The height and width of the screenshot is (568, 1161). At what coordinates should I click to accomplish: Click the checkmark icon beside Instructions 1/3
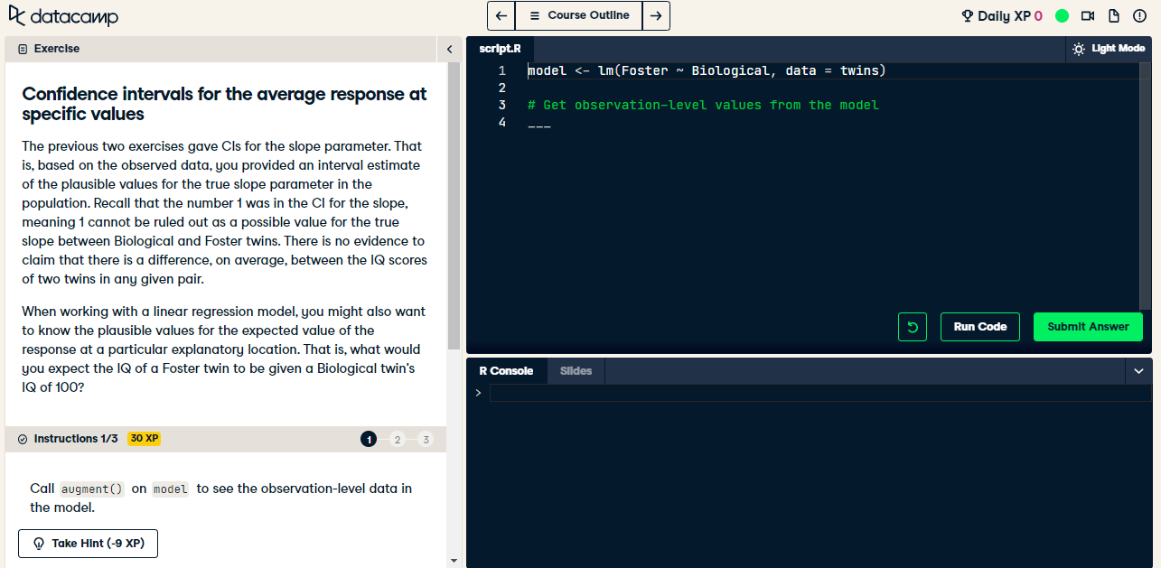pyautogui.click(x=21, y=439)
